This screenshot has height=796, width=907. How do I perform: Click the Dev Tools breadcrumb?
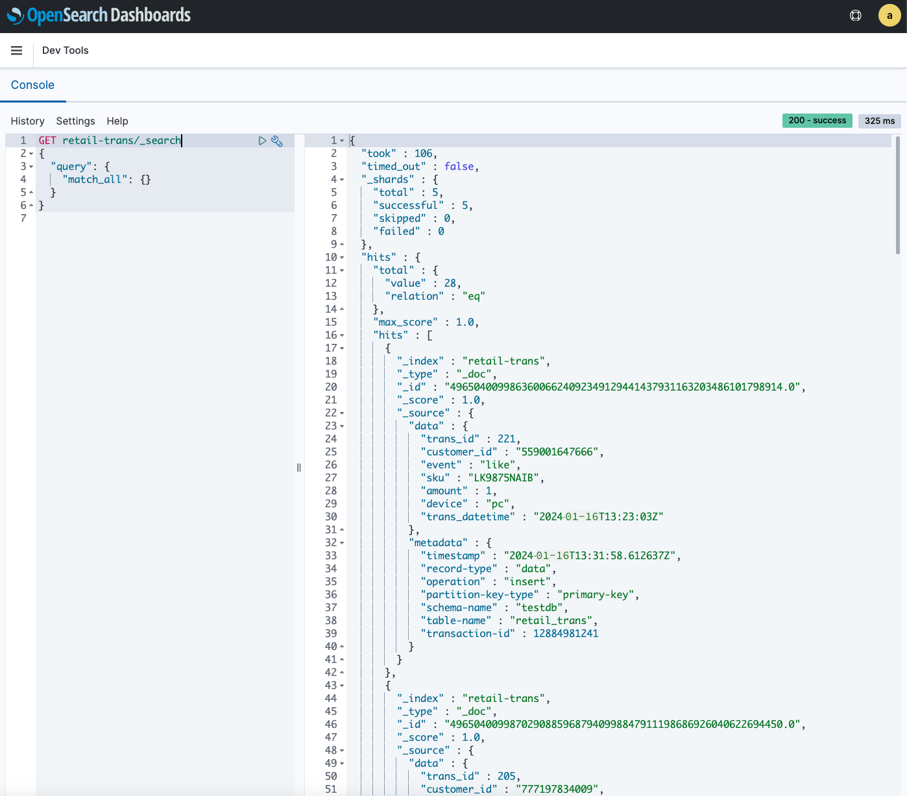click(x=65, y=51)
